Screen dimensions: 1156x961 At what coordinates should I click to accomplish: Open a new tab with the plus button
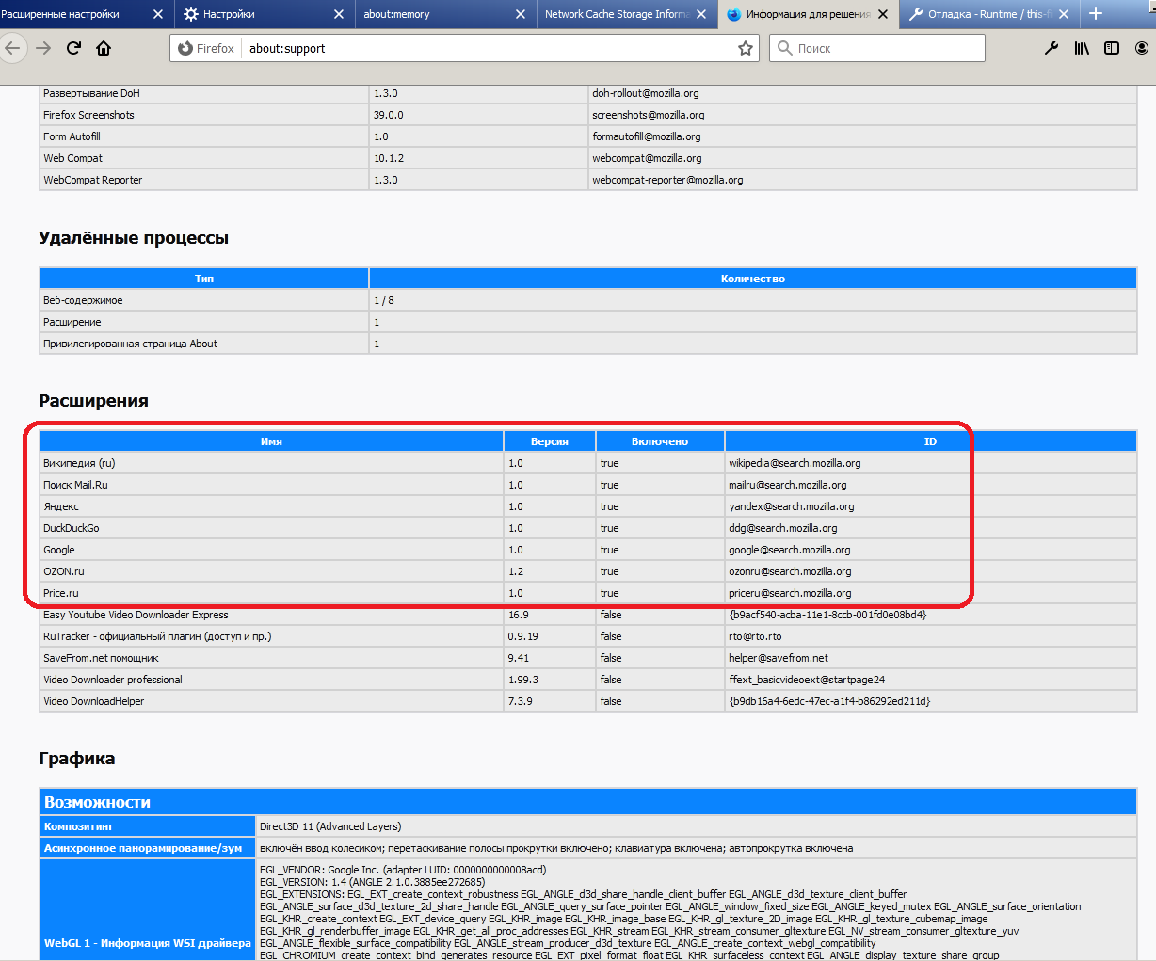[1096, 14]
